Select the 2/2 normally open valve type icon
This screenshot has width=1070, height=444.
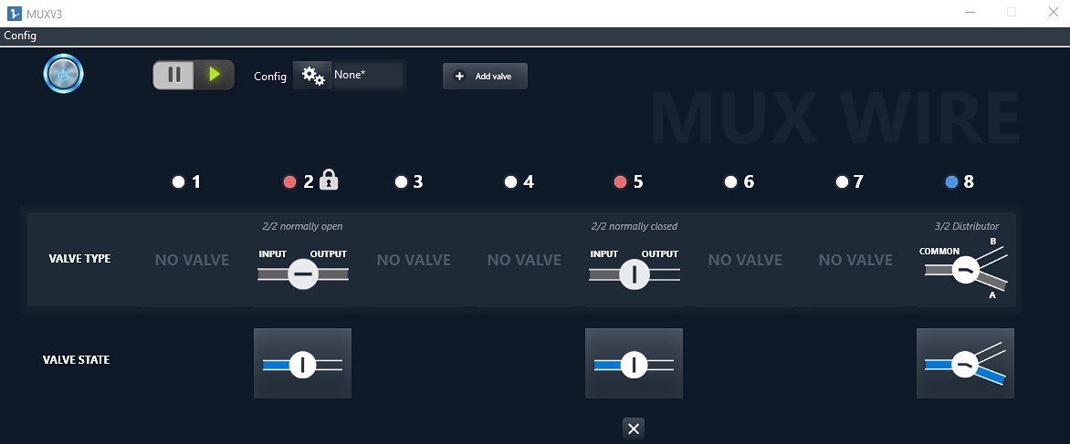[x=302, y=273]
